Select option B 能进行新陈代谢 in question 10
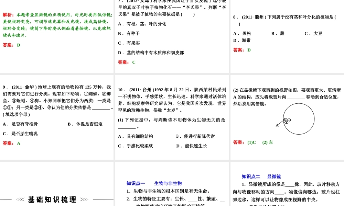 click(x=195, y=136)
